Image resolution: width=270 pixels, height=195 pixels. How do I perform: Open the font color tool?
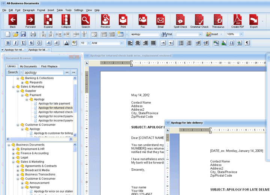(x=66, y=43)
